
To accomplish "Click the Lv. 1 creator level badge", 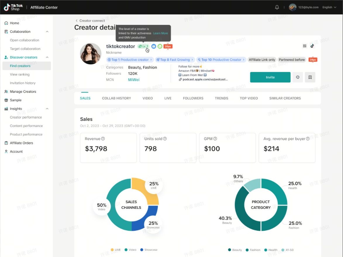I will [x=143, y=46].
